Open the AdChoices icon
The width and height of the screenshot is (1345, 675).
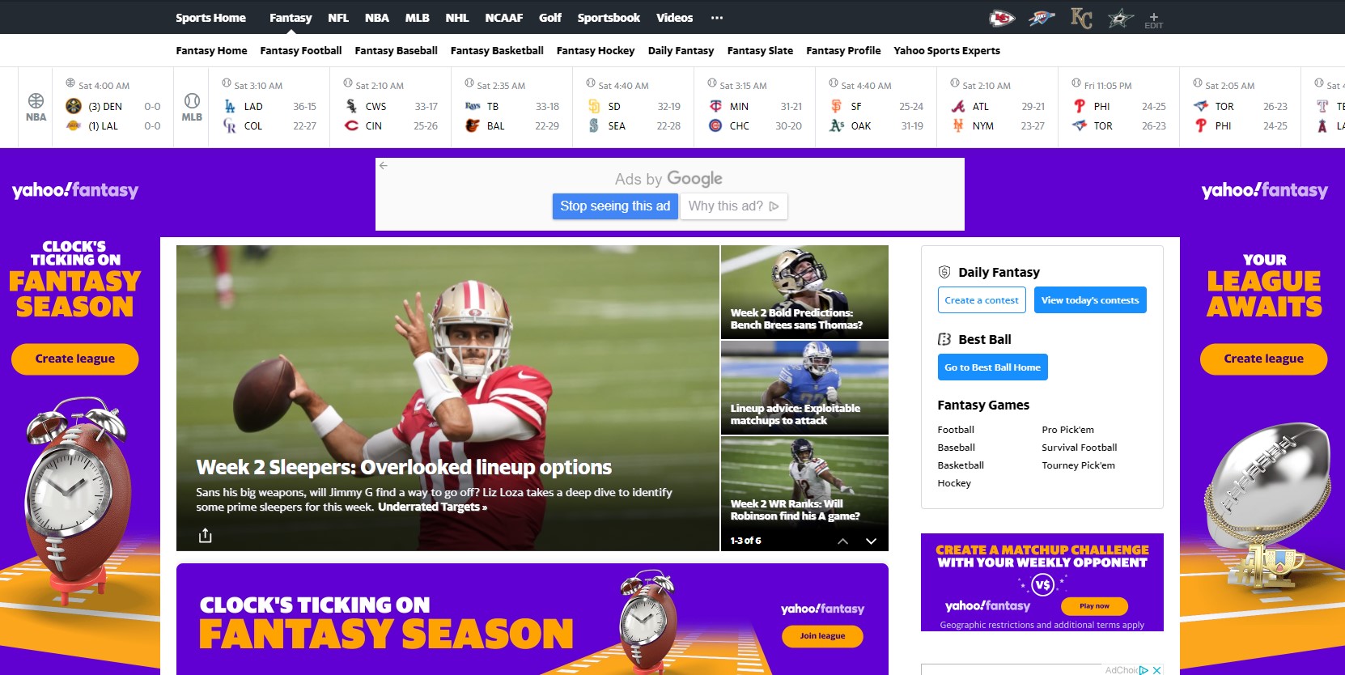click(x=1143, y=670)
